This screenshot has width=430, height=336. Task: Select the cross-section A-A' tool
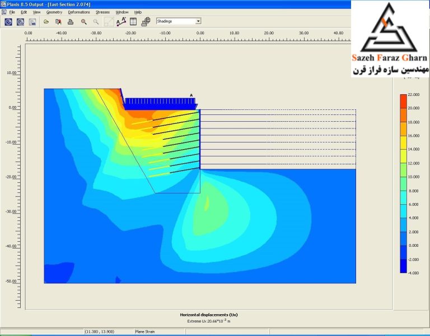coord(121,22)
